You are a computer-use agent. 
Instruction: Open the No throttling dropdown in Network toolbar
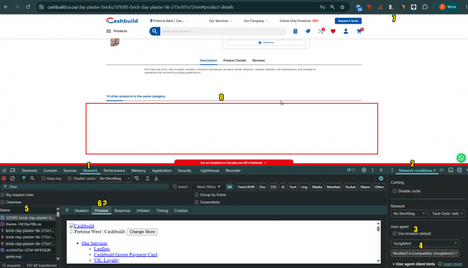(115, 178)
